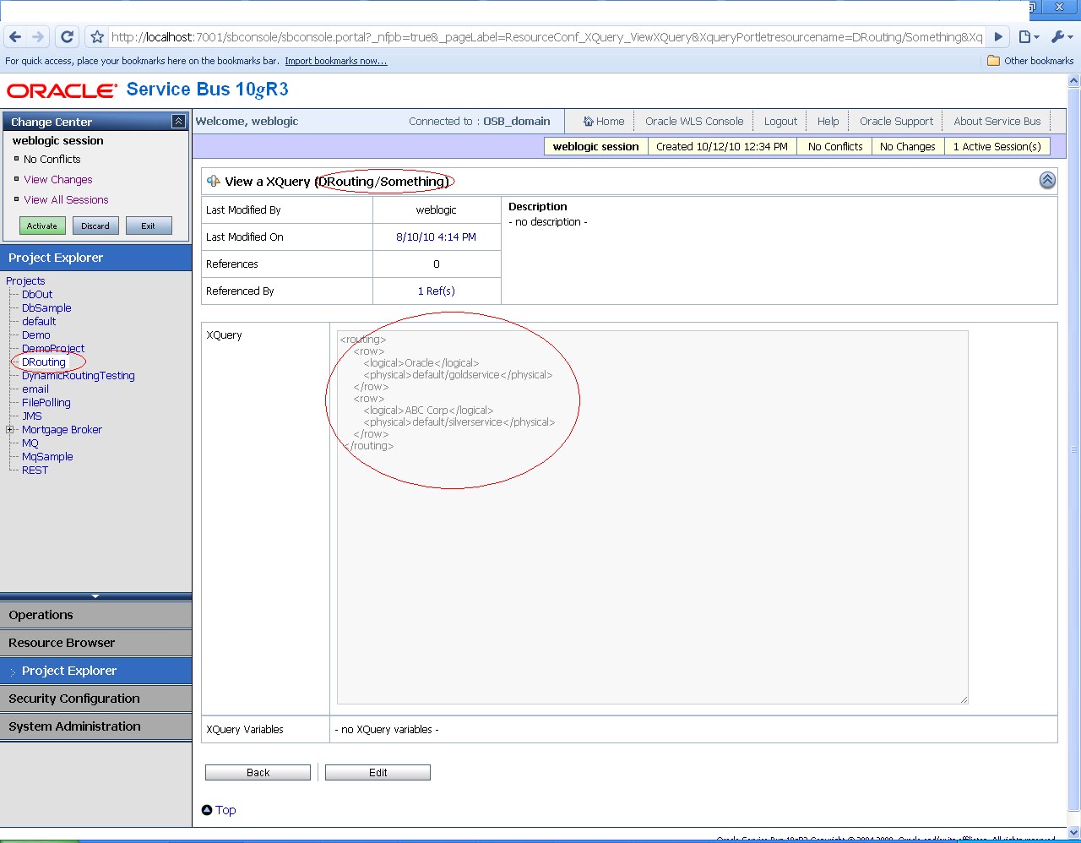Screen dimensions: 1081x843
Task: Bookmark this page with star icon
Action: tap(97, 37)
